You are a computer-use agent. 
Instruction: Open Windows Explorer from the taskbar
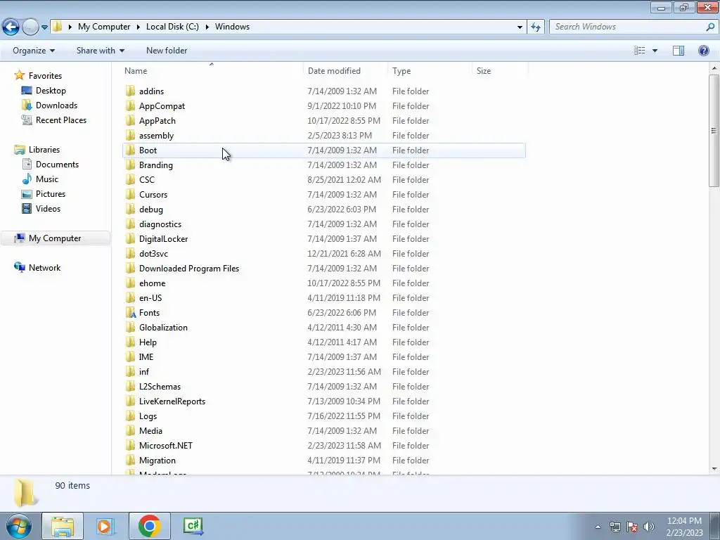[63, 526]
